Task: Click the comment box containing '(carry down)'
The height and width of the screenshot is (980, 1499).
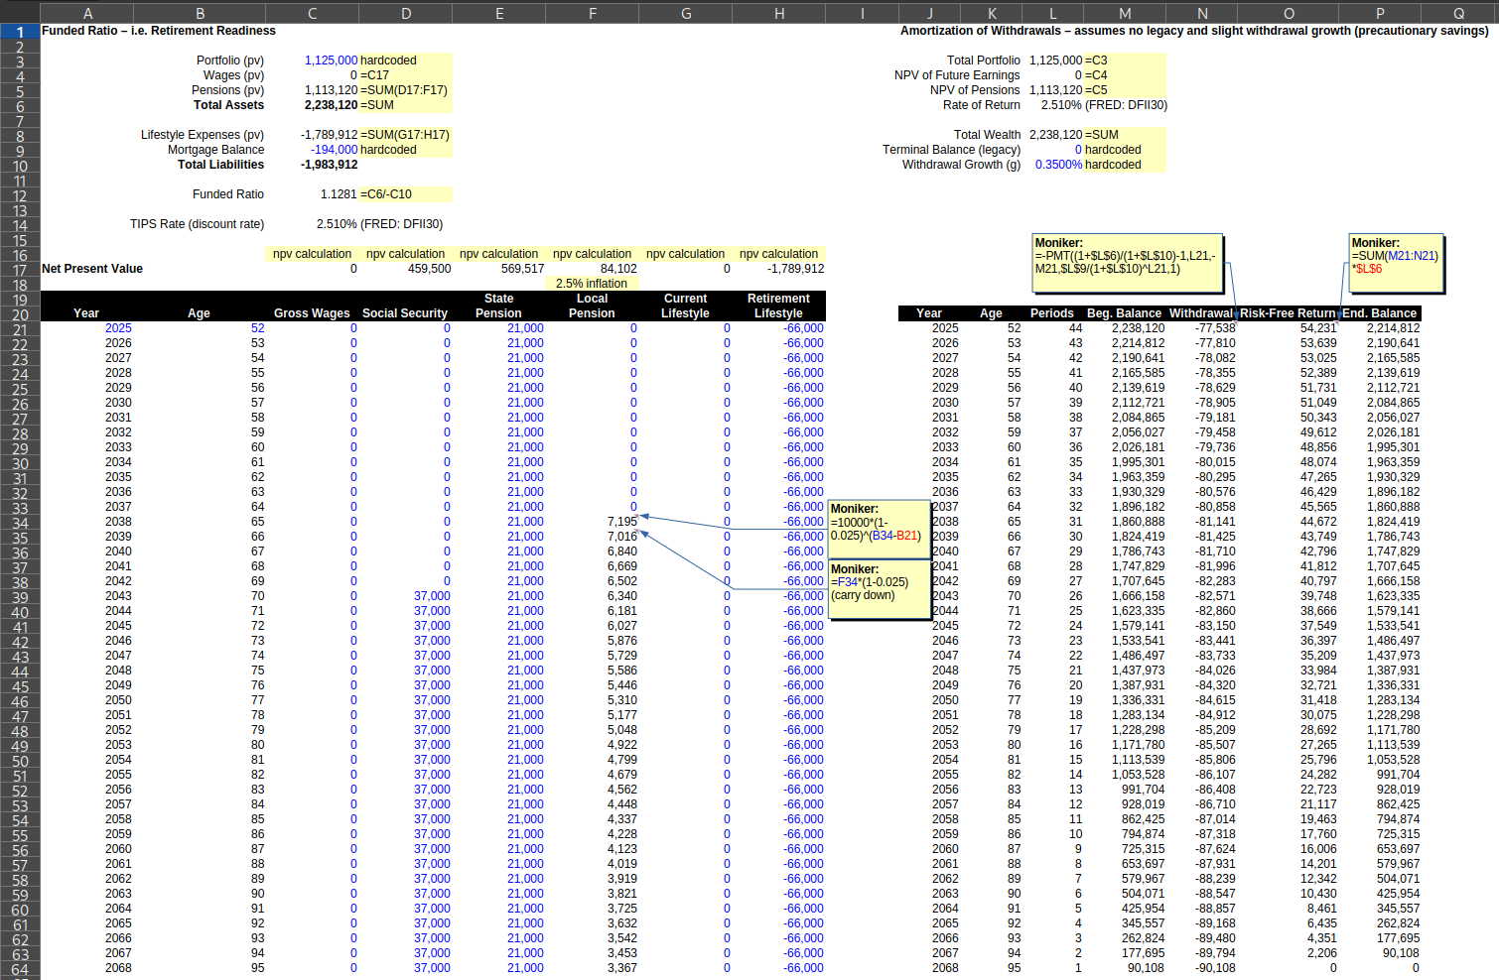Action: 878,589
